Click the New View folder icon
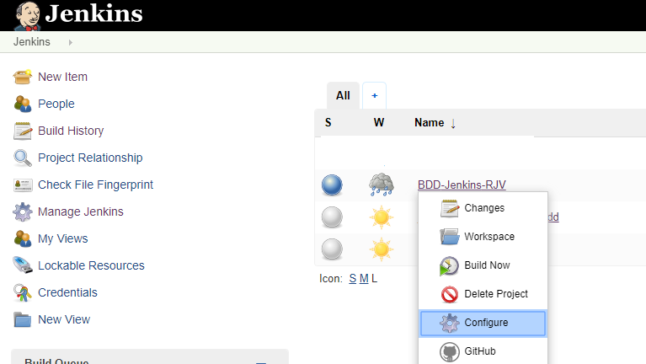The height and width of the screenshot is (364, 646). point(22,319)
